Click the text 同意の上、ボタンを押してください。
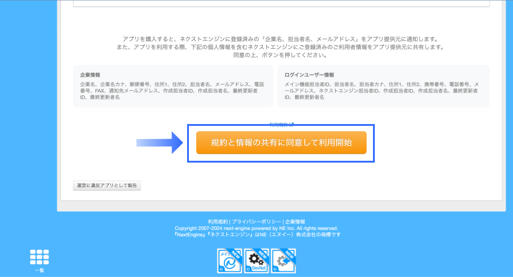The width and height of the screenshot is (513, 277). pyautogui.click(x=281, y=55)
